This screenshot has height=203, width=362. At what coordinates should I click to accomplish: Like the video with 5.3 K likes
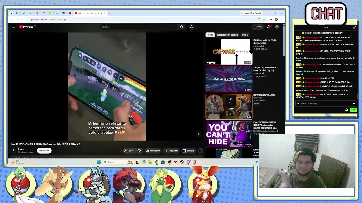(x=129, y=151)
